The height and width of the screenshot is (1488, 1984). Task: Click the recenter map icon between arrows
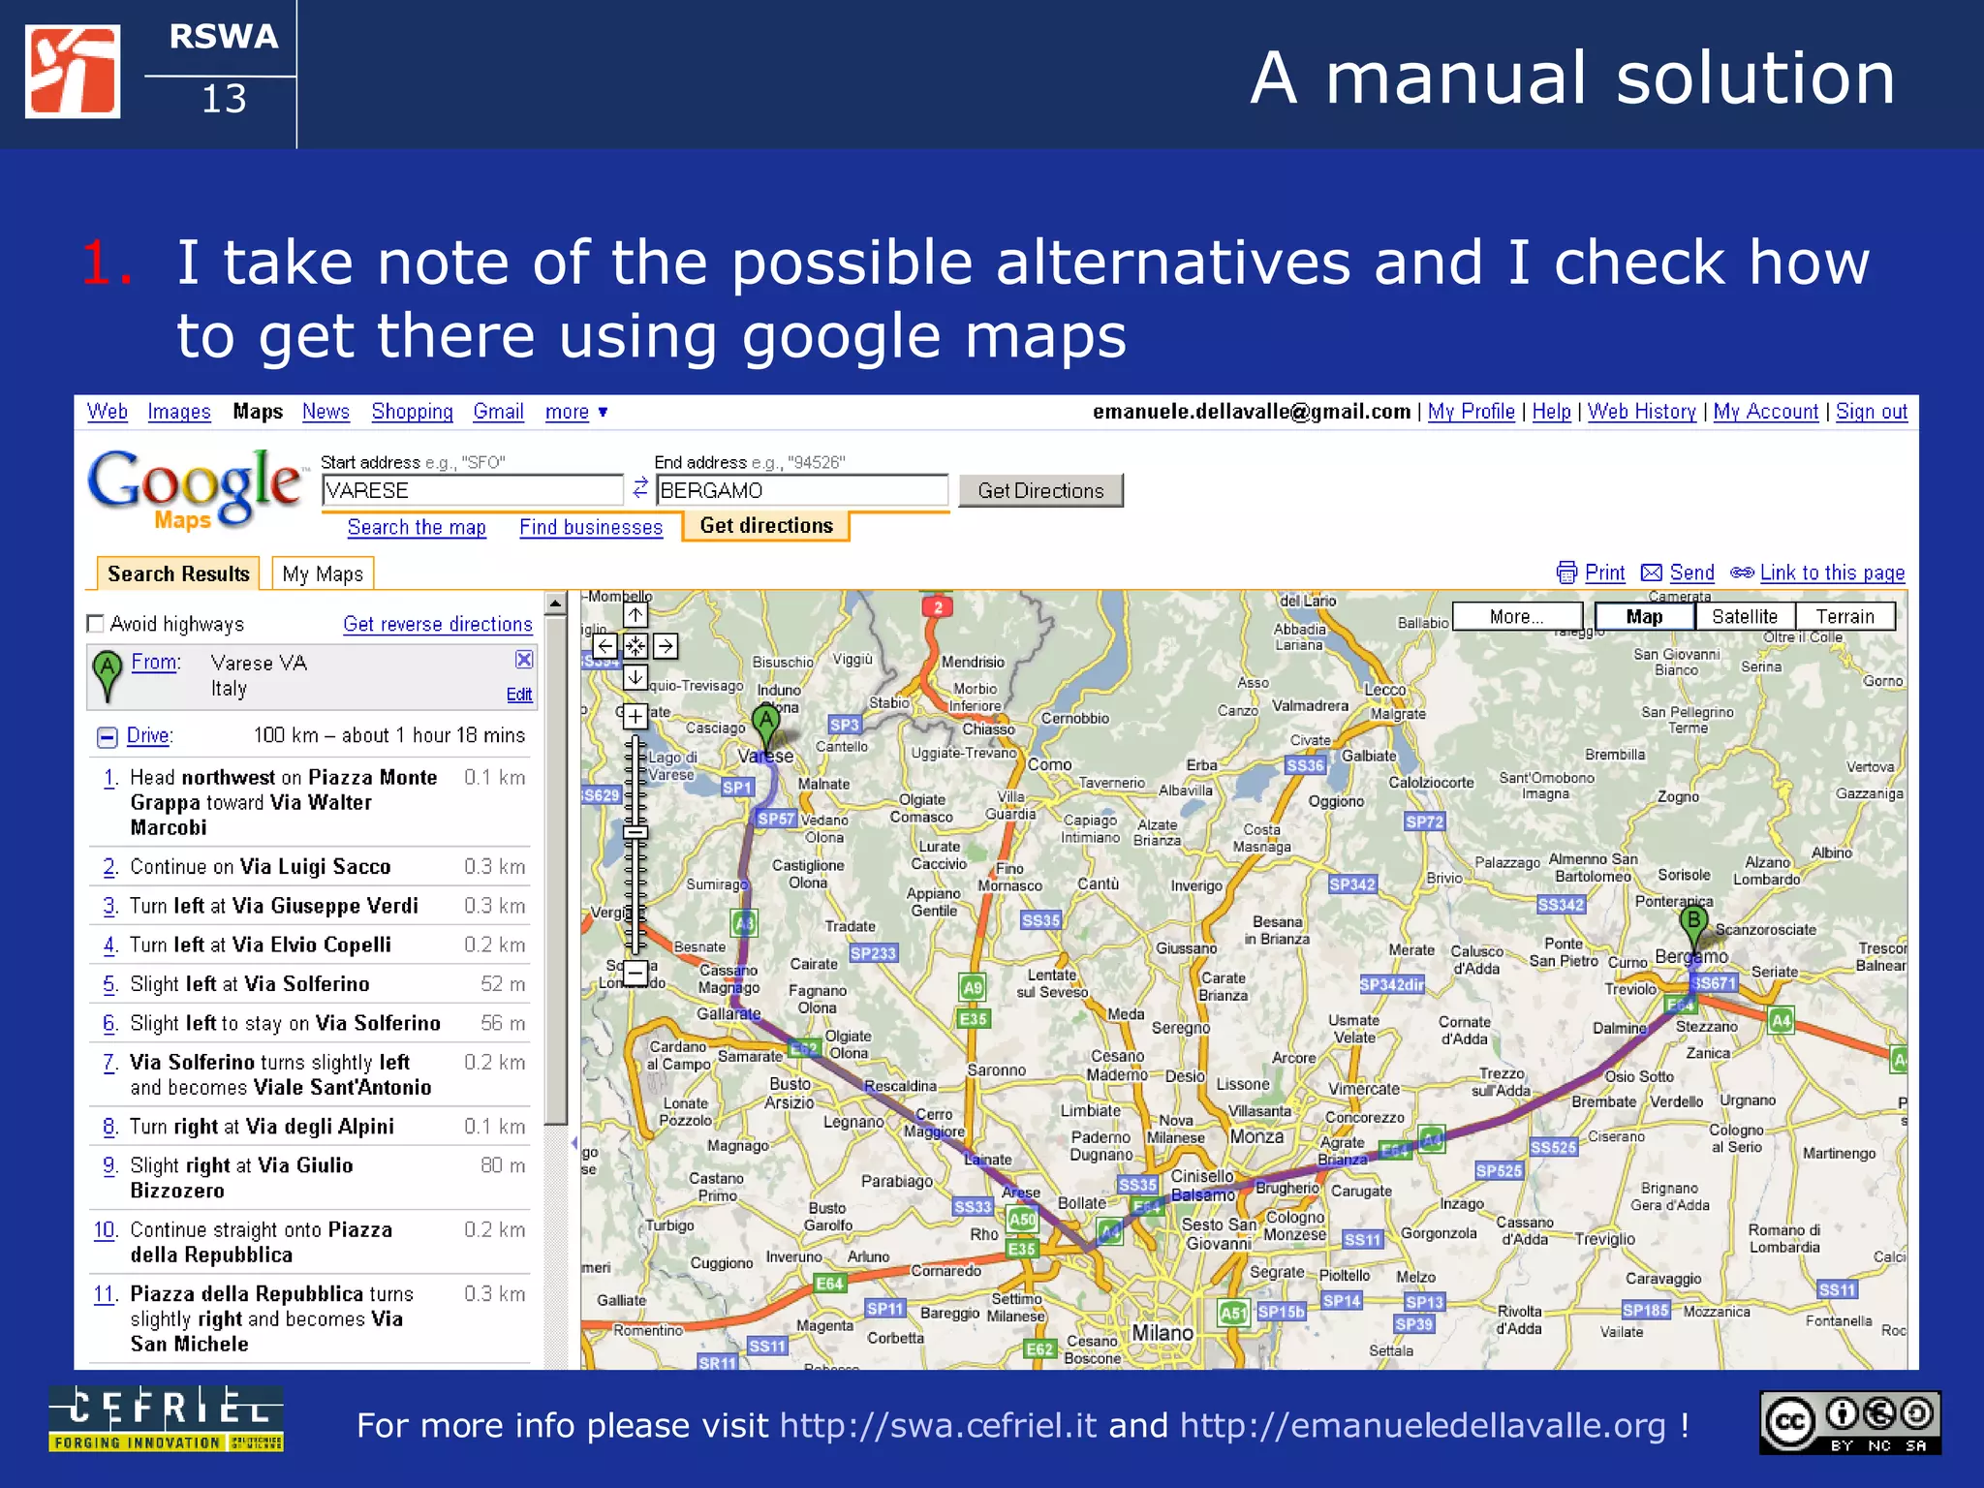pyautogui.click(x=635, y=645)
